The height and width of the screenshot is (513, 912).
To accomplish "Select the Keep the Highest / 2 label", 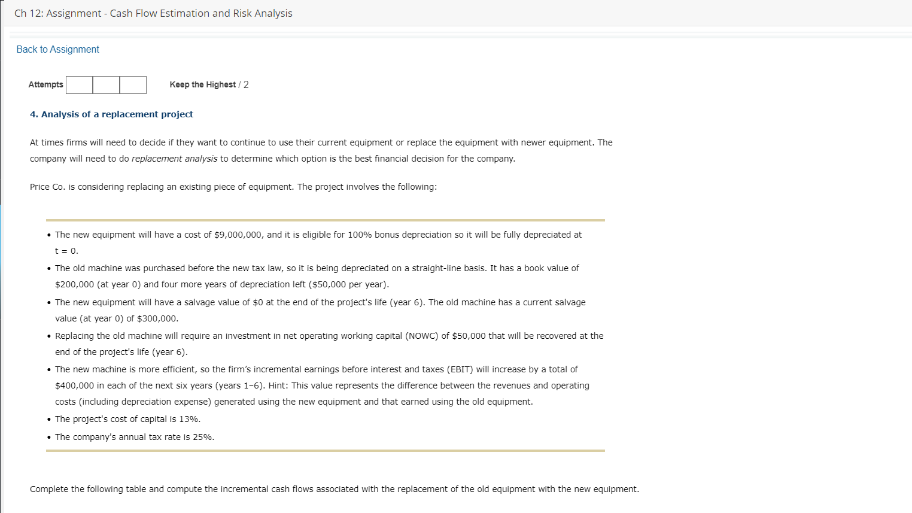I will pos(209,84).
